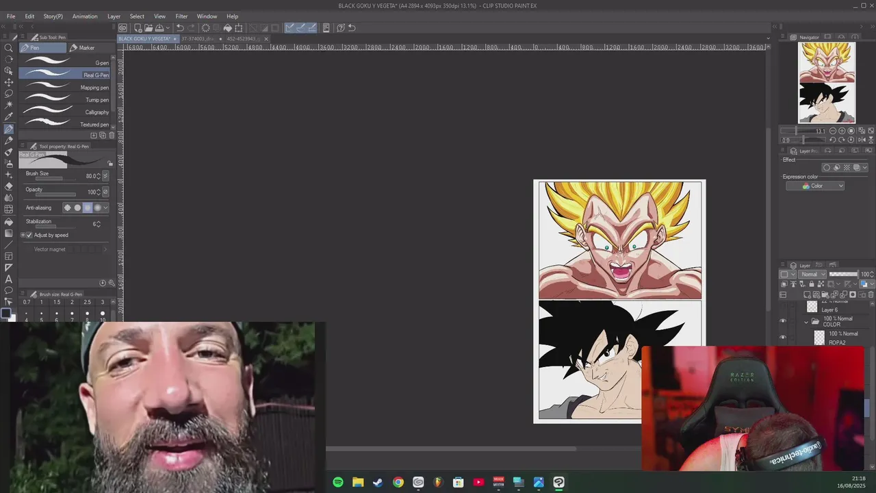Toggle the lock icon on Real G-Pen preview
The image size is (876, 493).
coord(110,164)
